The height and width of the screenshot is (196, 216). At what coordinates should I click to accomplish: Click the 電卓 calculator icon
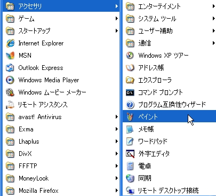pyautogui.click(x=130, y=166)
